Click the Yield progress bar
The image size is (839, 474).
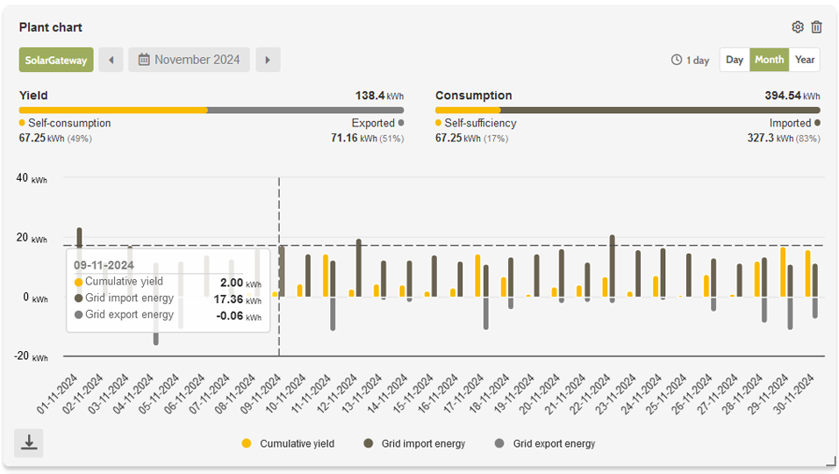[x=212, y=111]
